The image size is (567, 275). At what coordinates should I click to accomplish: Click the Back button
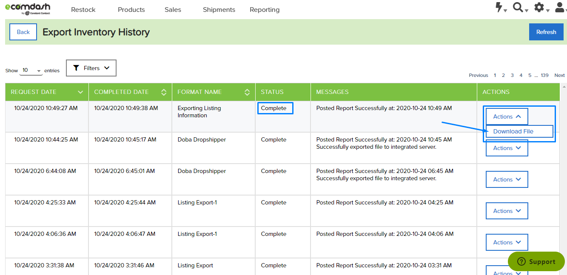pyautogui.click(x=23, y=32)
